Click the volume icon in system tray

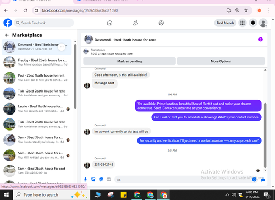tap(234, 194)
